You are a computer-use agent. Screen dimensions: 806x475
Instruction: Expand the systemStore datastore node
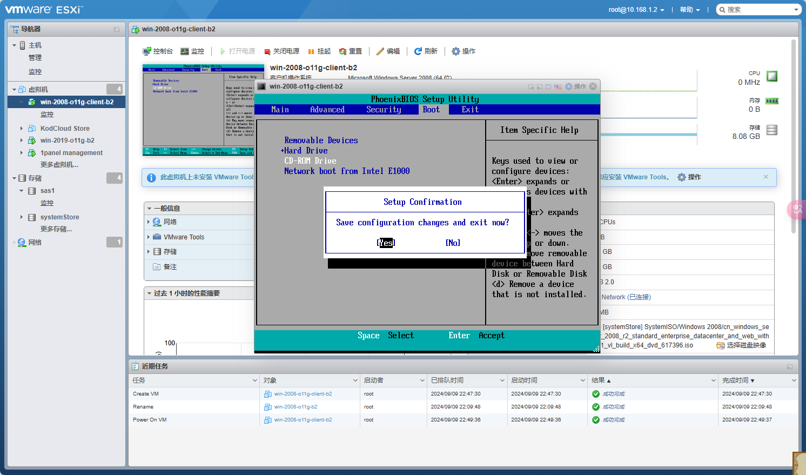[x=22, y=217]
